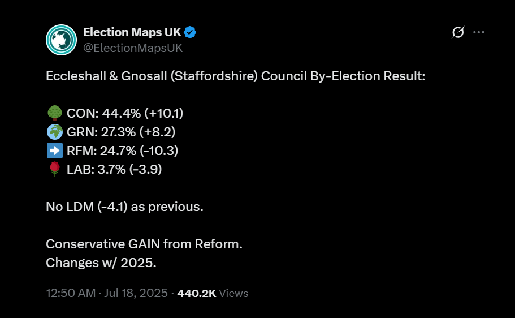Viewport: 515px width, 318px height.
Task: Click the No LDM (-4.1) as previous line
Action: pos(124,207)
